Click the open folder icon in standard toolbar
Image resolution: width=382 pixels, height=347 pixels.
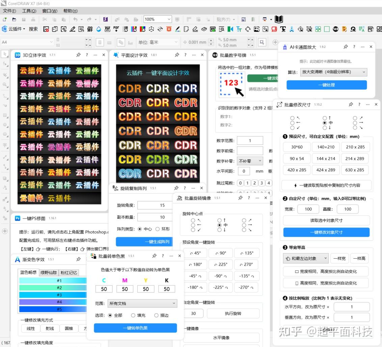14,19
